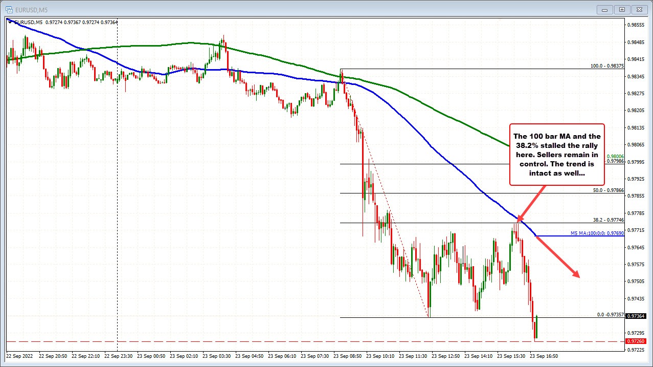Restore the EURUSD,M5 chart window size
Screen dimensions: 653x367
(621, 9)
